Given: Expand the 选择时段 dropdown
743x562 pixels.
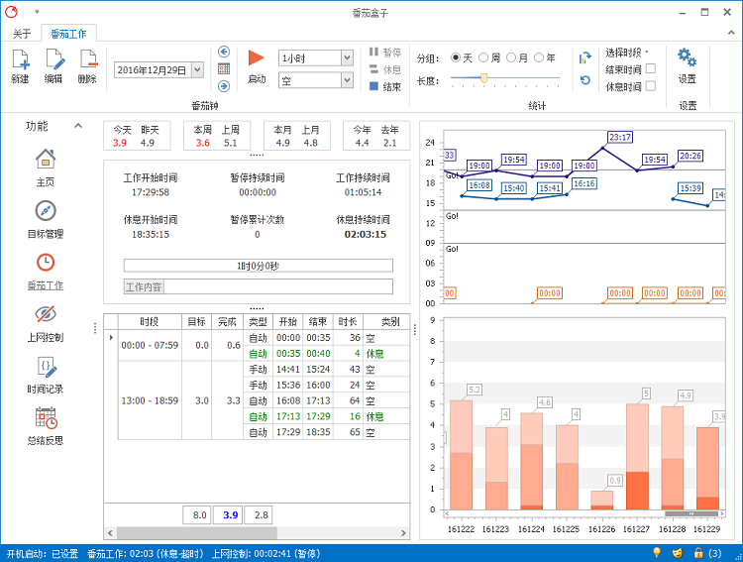Looking at the screenshot, I should pyautogui.click(x=626, y=53).
